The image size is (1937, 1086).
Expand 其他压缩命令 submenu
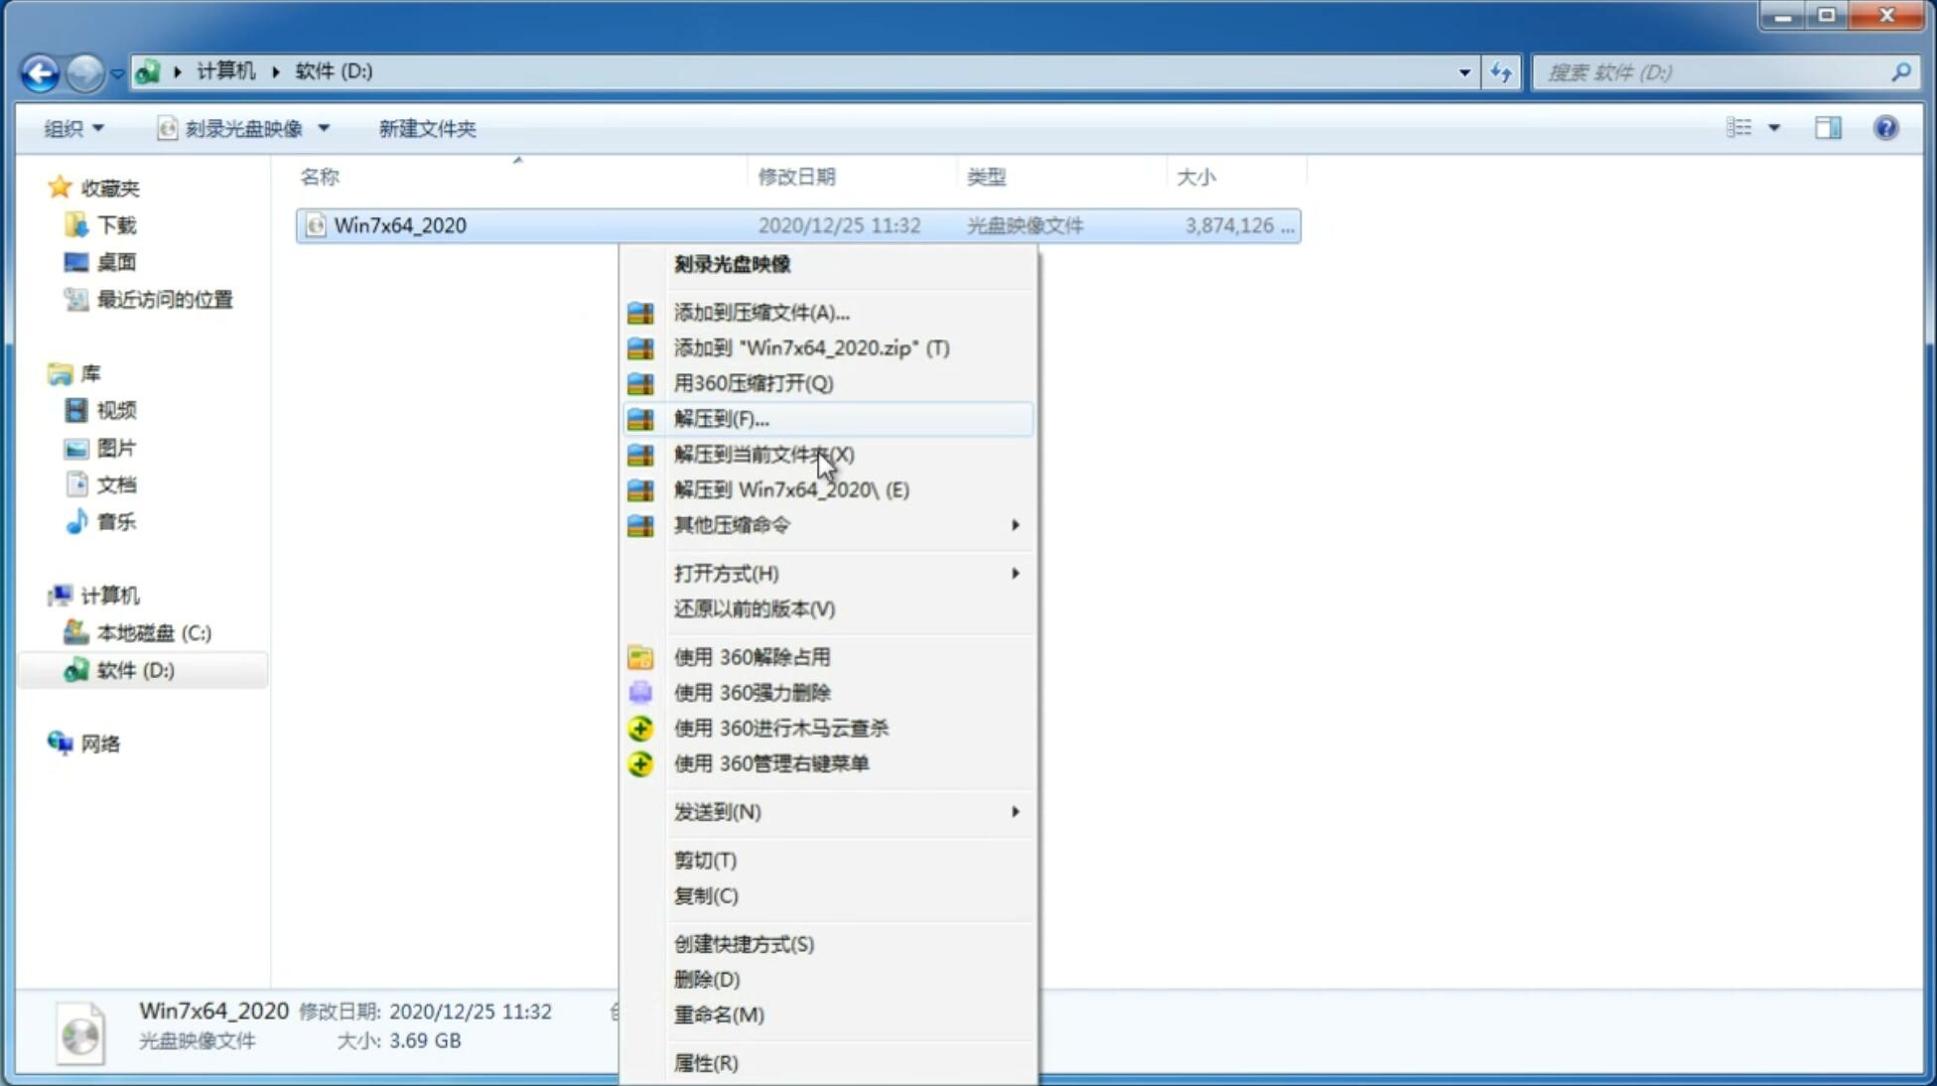tap(846, 524)
